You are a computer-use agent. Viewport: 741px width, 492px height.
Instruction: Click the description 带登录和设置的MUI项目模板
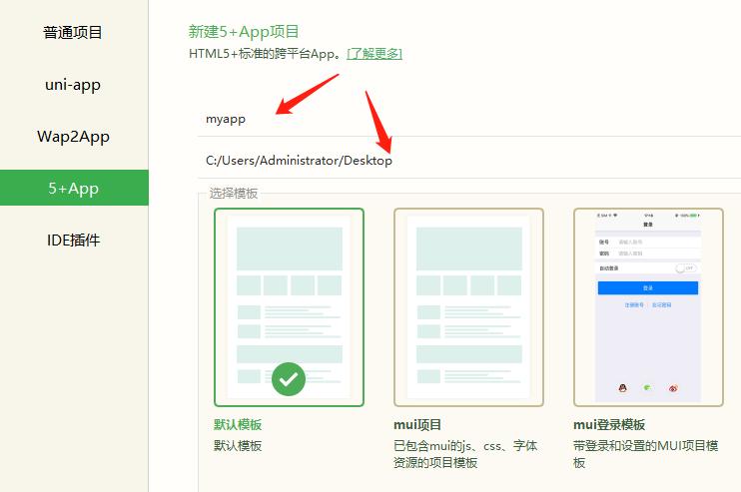645,454
